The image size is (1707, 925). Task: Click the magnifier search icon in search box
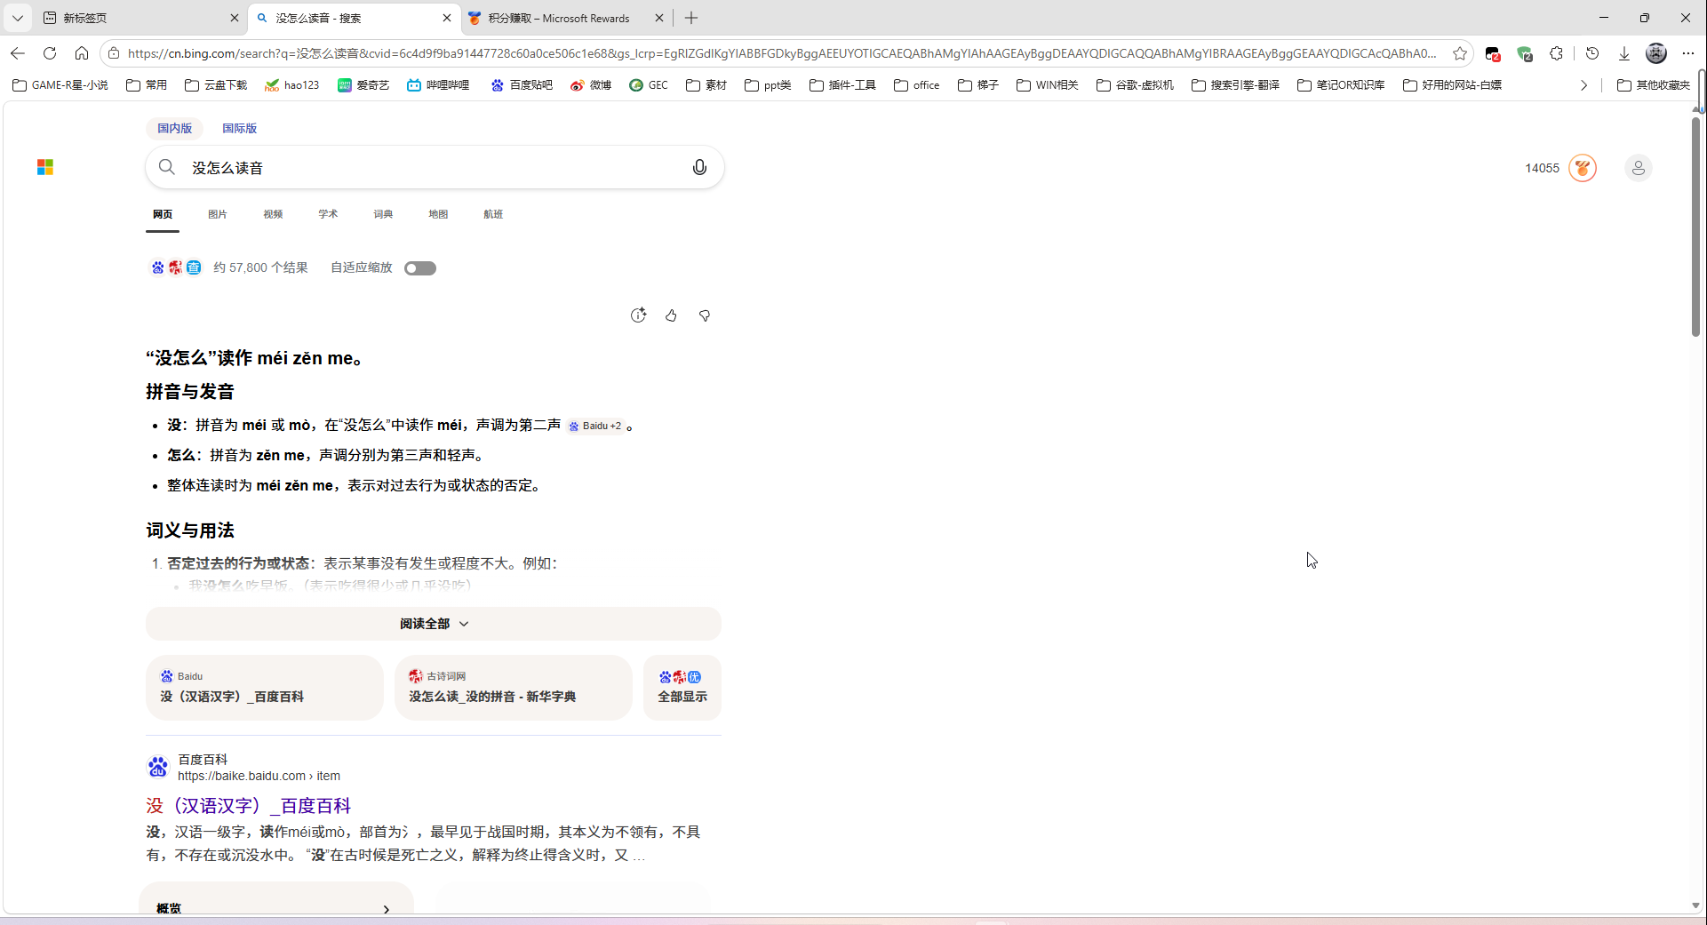coord(166,167)
